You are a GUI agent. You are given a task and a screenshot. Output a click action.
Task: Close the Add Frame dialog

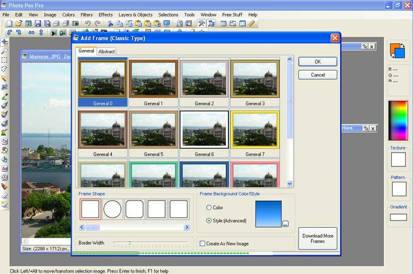pos(335,38)
